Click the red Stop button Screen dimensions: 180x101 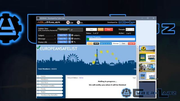[x=109, y=29]
